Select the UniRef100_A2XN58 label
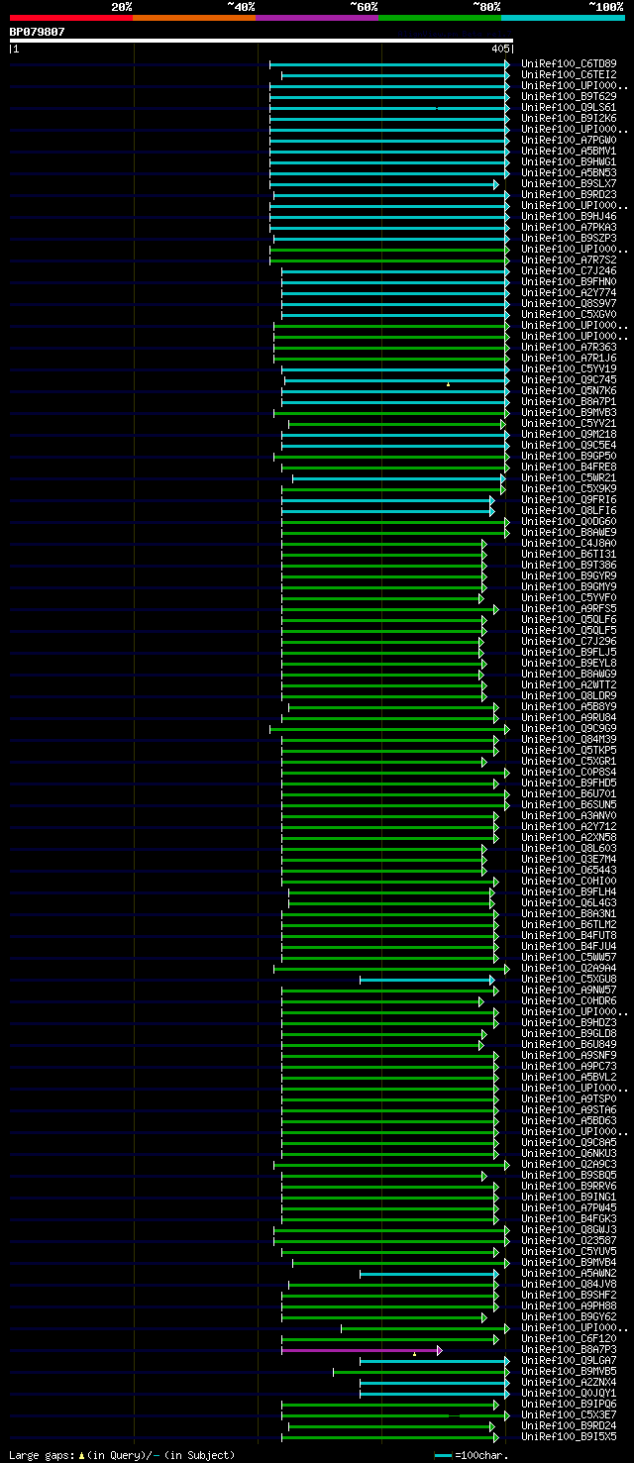 tap(568, 837)
